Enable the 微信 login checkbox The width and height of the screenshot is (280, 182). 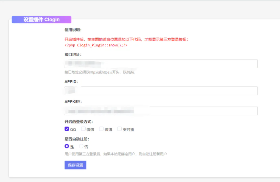(83, 129)
